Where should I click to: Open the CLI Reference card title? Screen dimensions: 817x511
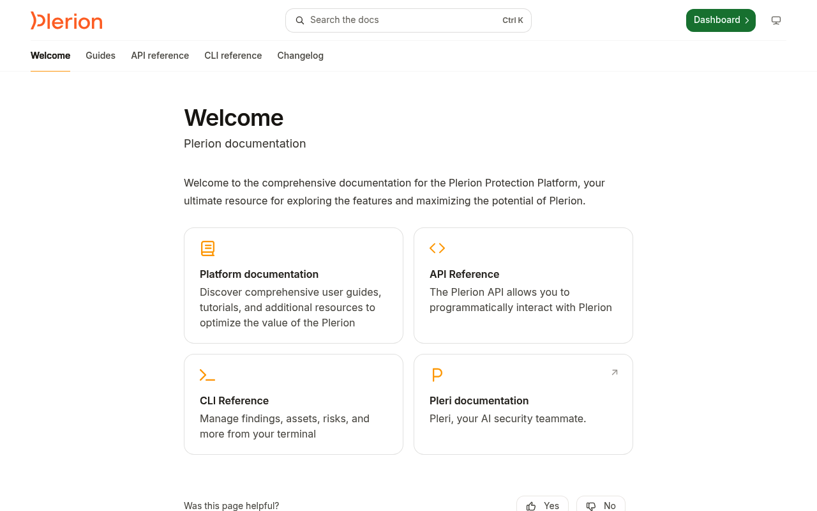pyautogui.click(x=234, y=400)
